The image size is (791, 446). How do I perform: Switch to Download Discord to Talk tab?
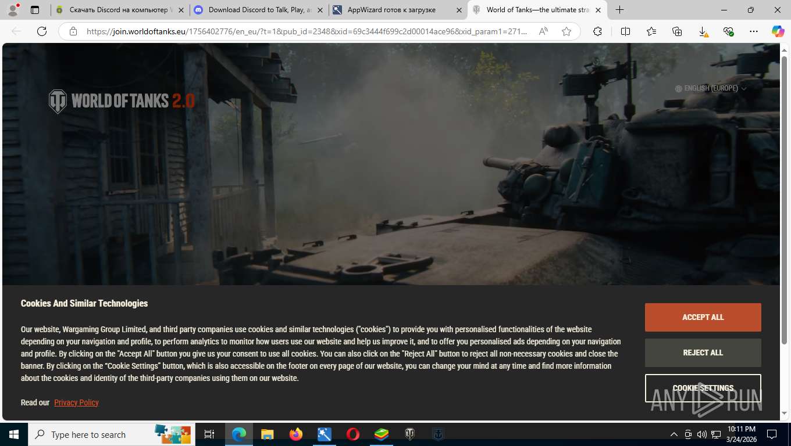259,10
